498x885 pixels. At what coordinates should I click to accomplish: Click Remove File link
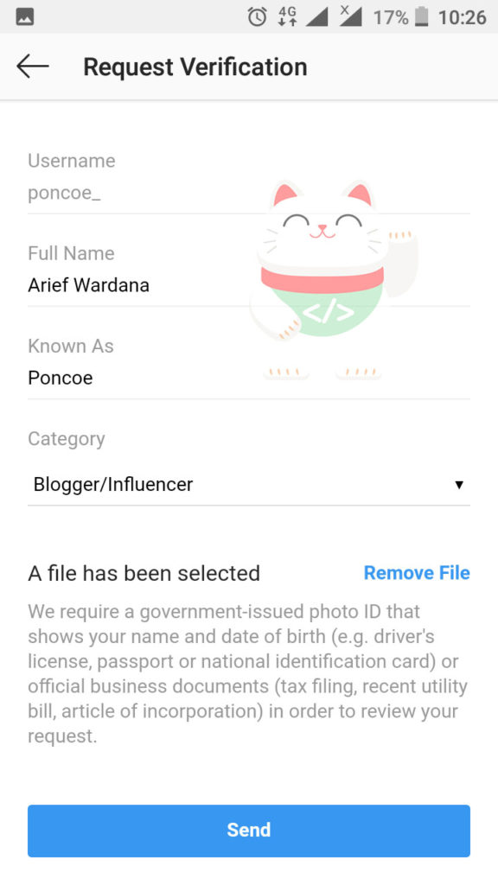click(x=417, y=573)
